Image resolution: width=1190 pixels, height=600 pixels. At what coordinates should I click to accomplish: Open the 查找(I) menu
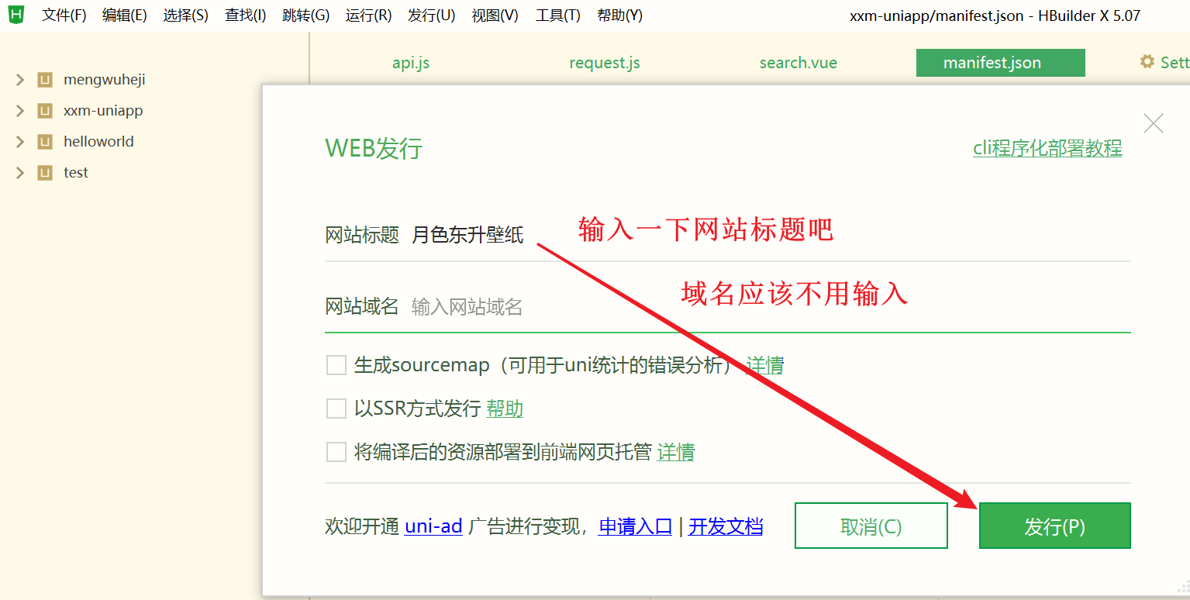click(x=246, y=16)
